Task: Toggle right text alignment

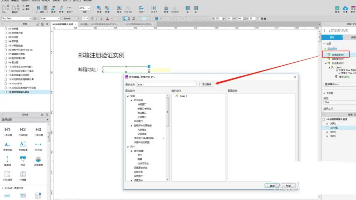Action: pyautogui.click(x=133, y=19)
